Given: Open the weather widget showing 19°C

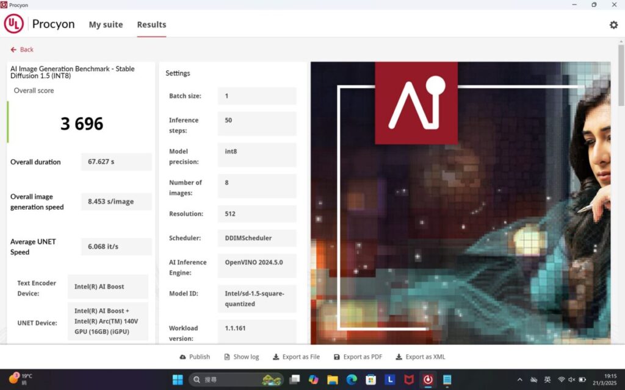Looking at the screenshot, I should [21, 379].
